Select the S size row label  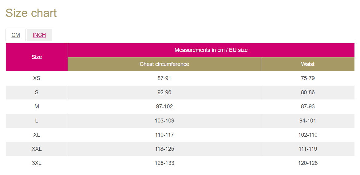(37, 92)
